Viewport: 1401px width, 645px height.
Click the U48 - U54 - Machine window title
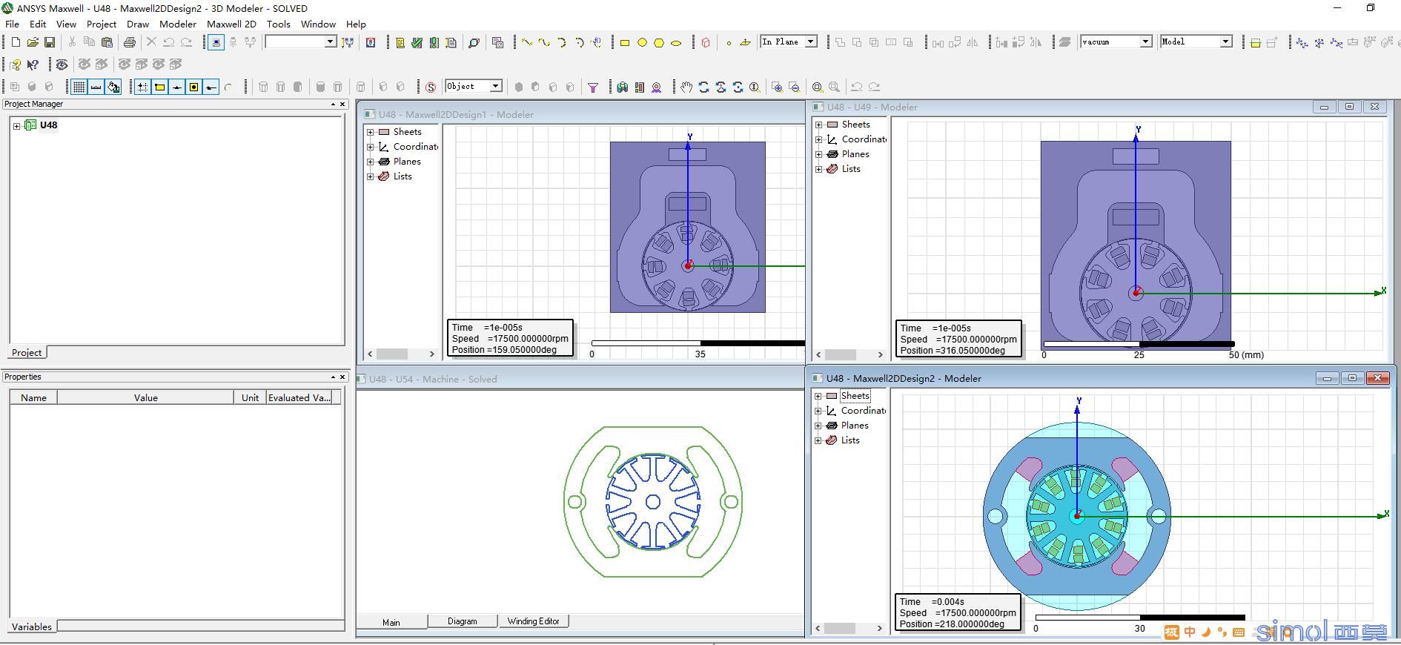(x=433, y=379)
